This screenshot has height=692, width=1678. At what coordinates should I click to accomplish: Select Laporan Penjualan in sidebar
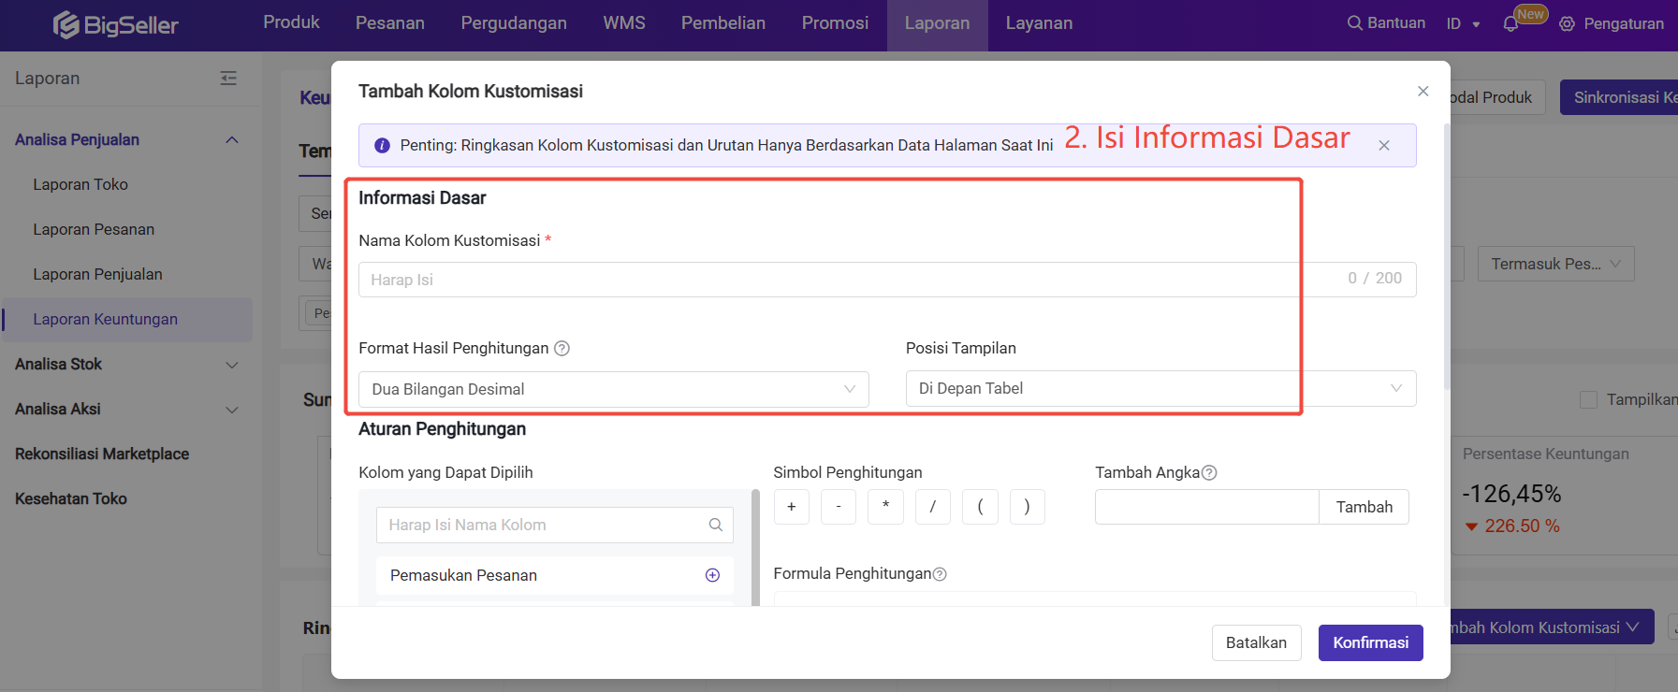point(97,274)
